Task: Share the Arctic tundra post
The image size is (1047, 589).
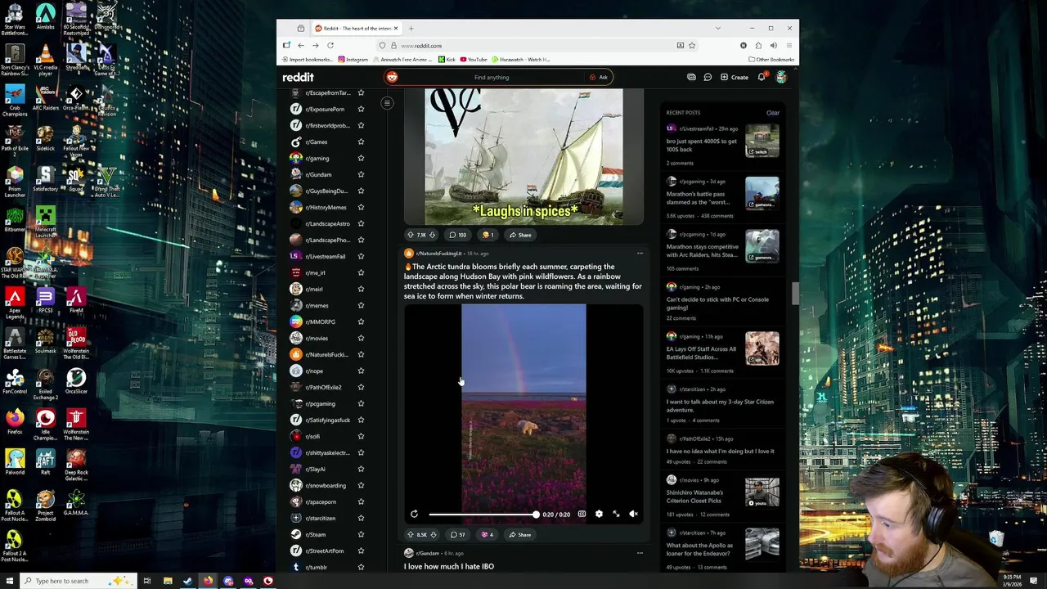Action: click(519, 535)
